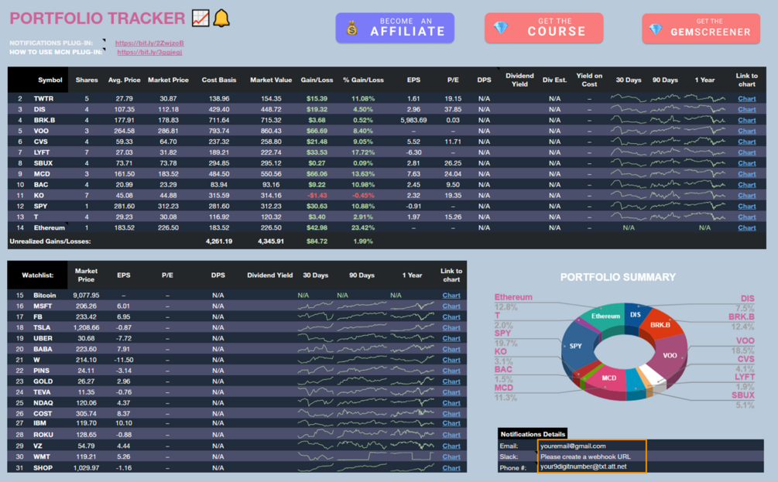Select the SPY slice of the donut chart
Image resolution: width=778 pixels, height=482 pixels.
click(x=577, y=347)
